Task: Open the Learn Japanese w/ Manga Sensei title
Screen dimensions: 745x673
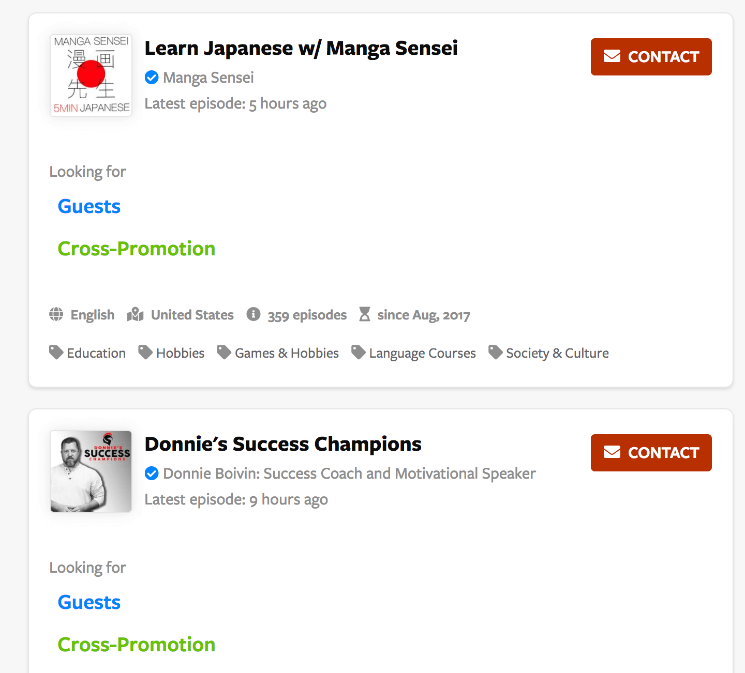Action: (x=301, y=49)
